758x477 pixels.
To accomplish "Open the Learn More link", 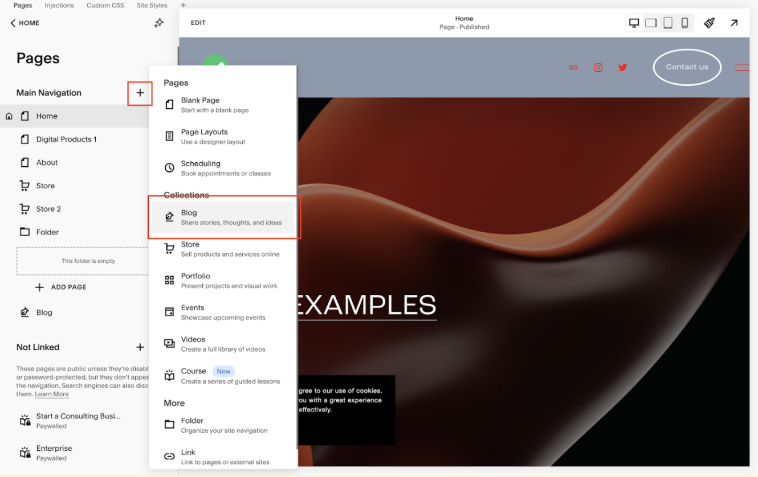I will [x=51, y=394].
